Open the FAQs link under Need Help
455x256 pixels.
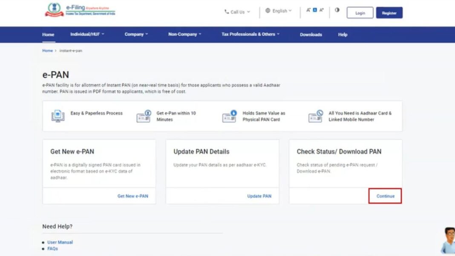[x=52, y=248]
